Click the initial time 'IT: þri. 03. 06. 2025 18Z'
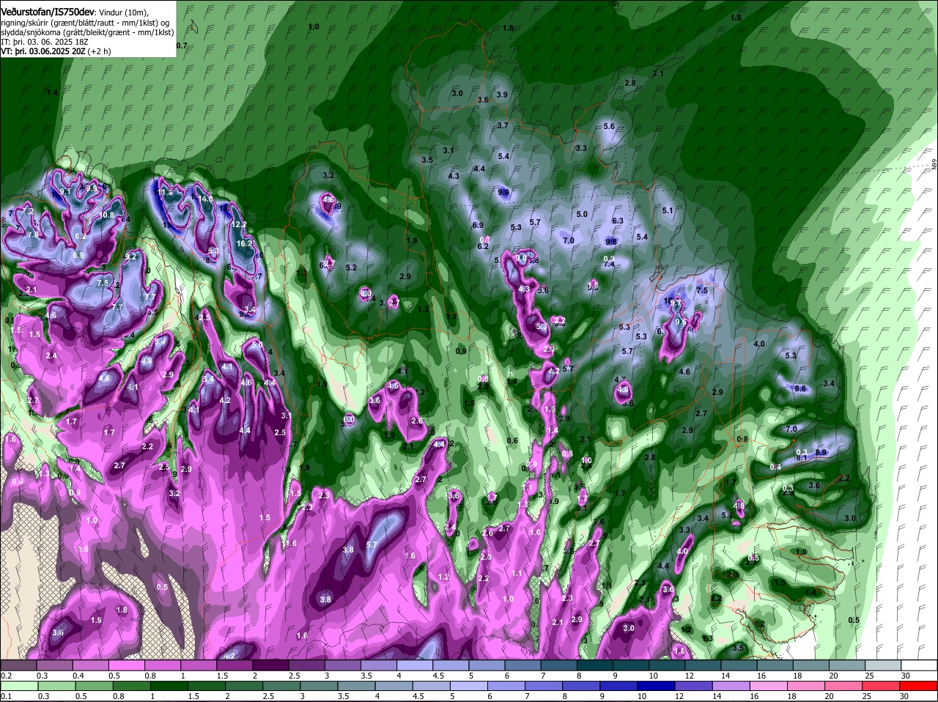Viewport: 938px width, 702px height. point(45,42)
